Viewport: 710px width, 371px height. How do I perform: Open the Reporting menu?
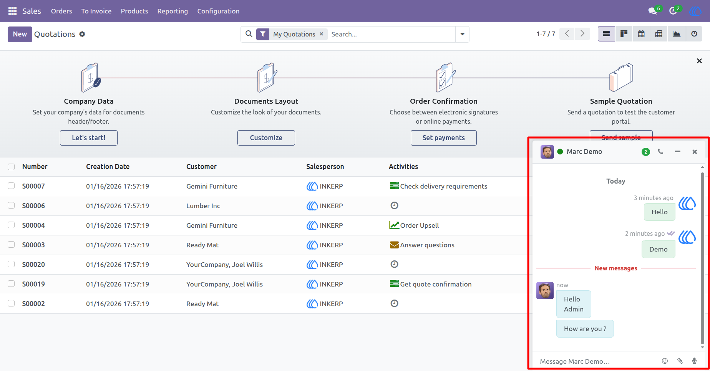(173, 11)
